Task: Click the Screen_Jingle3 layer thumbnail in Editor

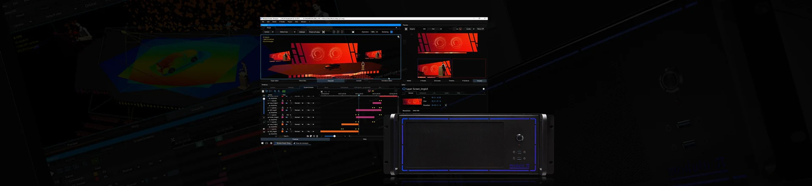Action: click(412, 101)
